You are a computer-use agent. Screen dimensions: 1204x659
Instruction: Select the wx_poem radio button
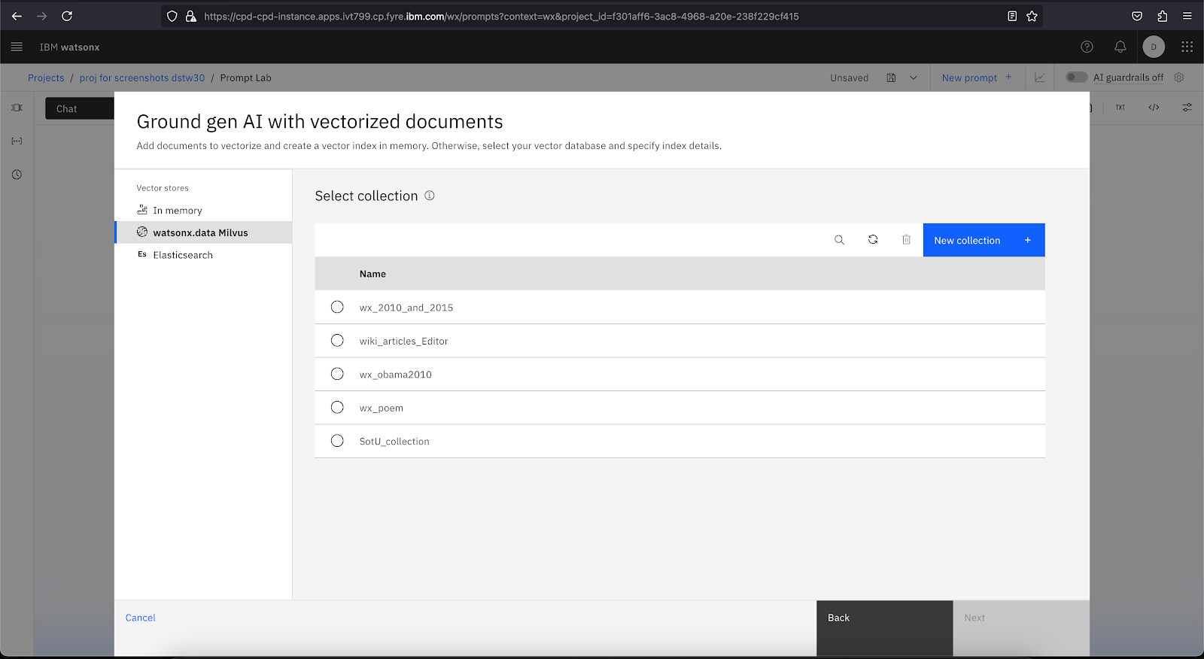click(337, 408)
